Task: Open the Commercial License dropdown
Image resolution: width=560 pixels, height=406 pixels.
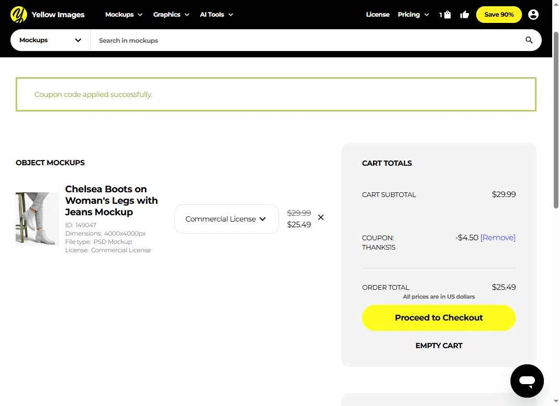Action: click(x=227, y=219)
